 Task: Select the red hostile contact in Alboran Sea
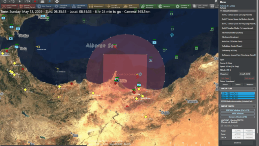[x=115, y=47]
